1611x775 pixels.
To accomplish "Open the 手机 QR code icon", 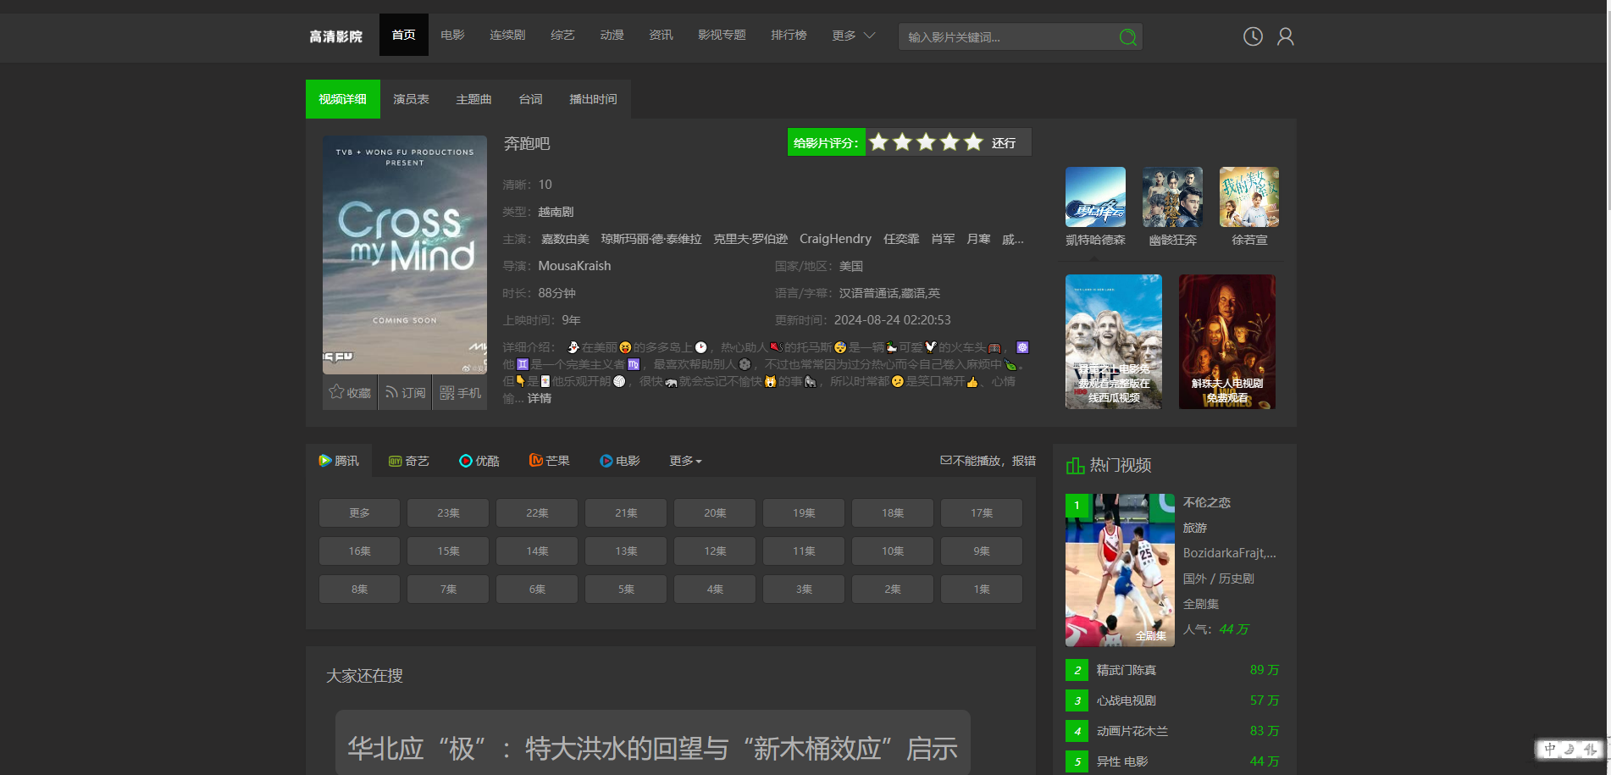I will pos(447,393).
